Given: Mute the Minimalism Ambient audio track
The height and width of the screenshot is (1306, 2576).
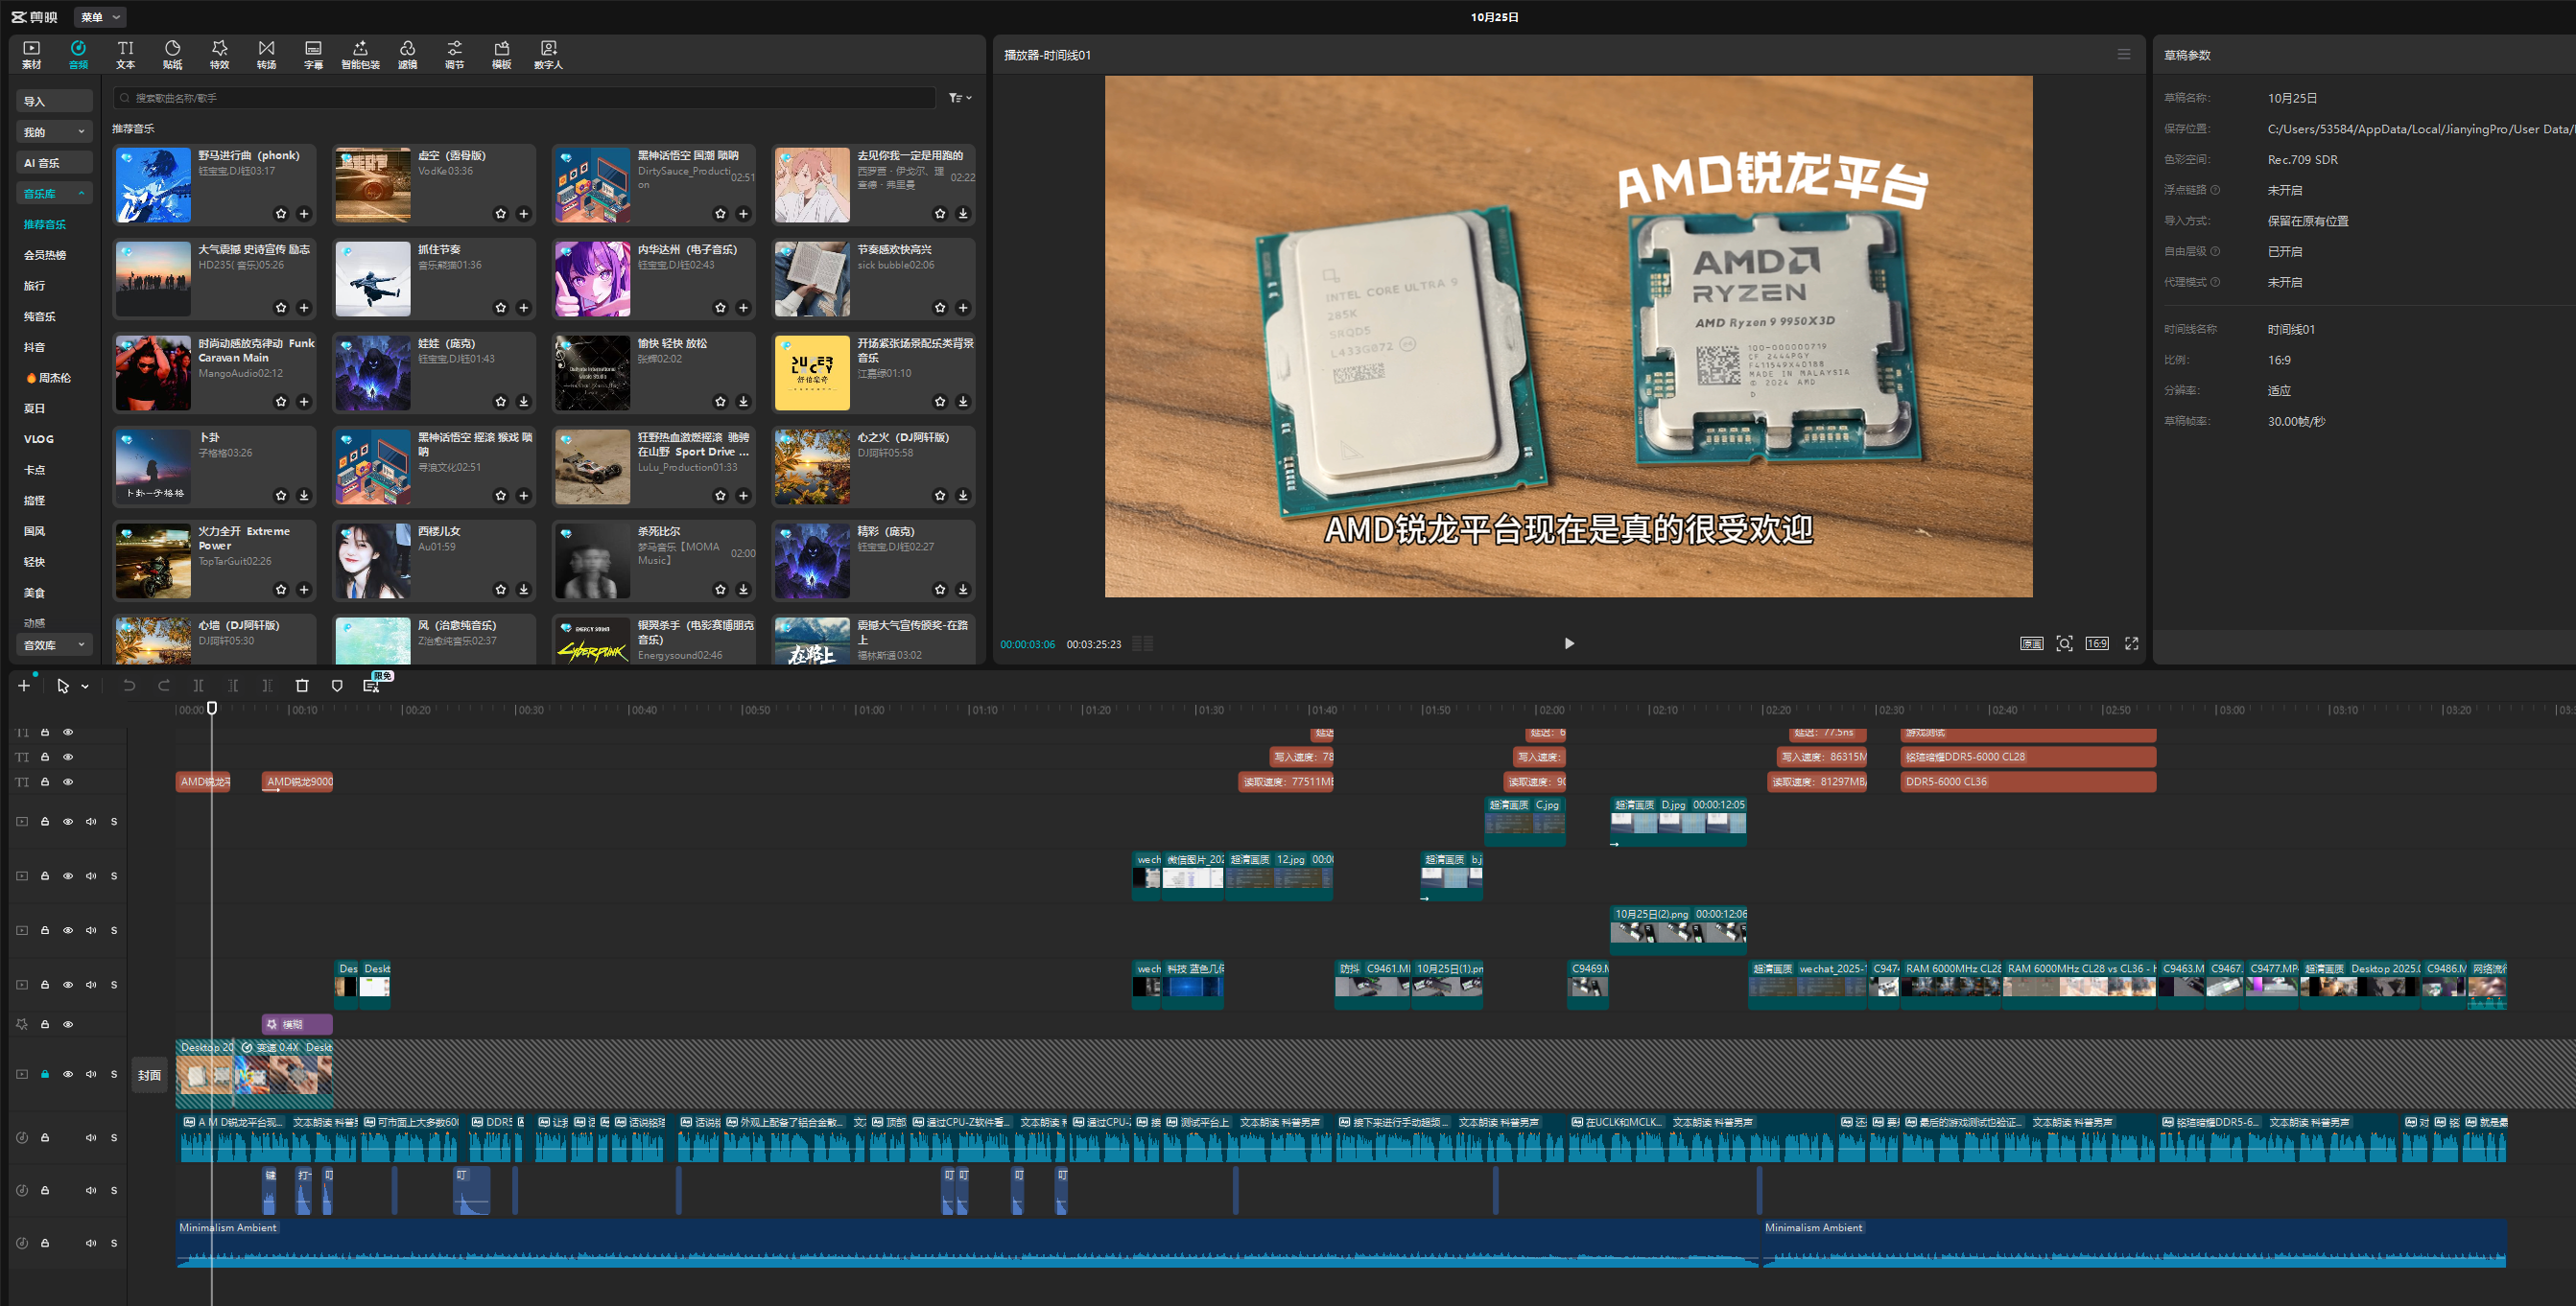Looking at the screenshot, I should pyautogui.click(x=91, y=1243).
